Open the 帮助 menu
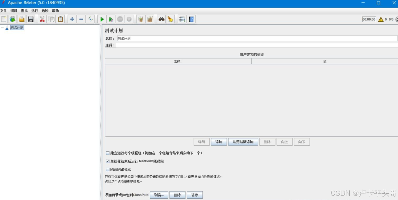 [x=55, y=11]
